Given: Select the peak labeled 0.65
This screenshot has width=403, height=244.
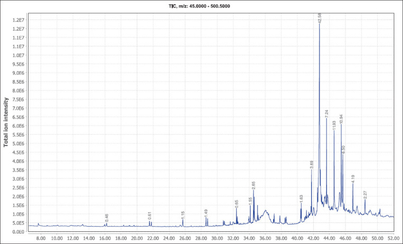Looking at the screenshot, I should [237, 204].
